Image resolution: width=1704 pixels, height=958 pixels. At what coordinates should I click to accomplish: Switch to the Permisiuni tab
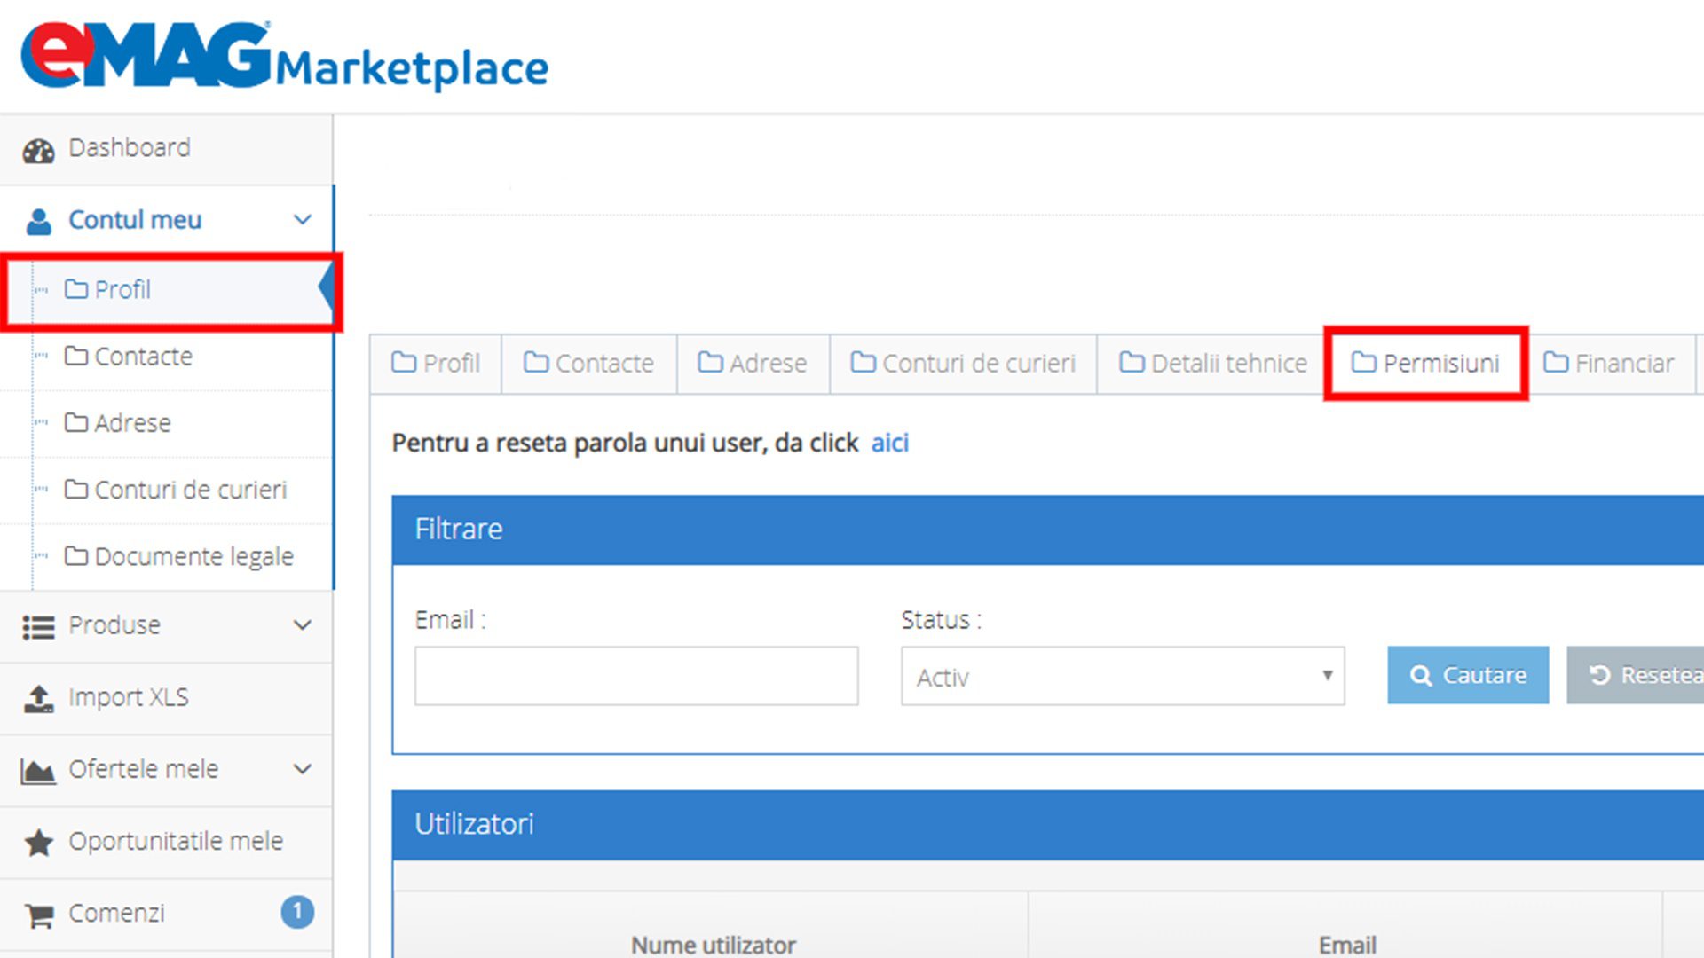pos(1427,363)
